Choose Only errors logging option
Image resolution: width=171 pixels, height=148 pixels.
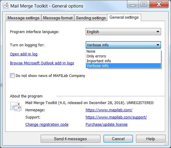coord(123,56)
